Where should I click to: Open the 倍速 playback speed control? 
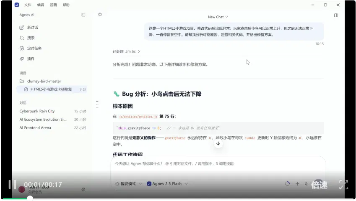pos(319,185)
